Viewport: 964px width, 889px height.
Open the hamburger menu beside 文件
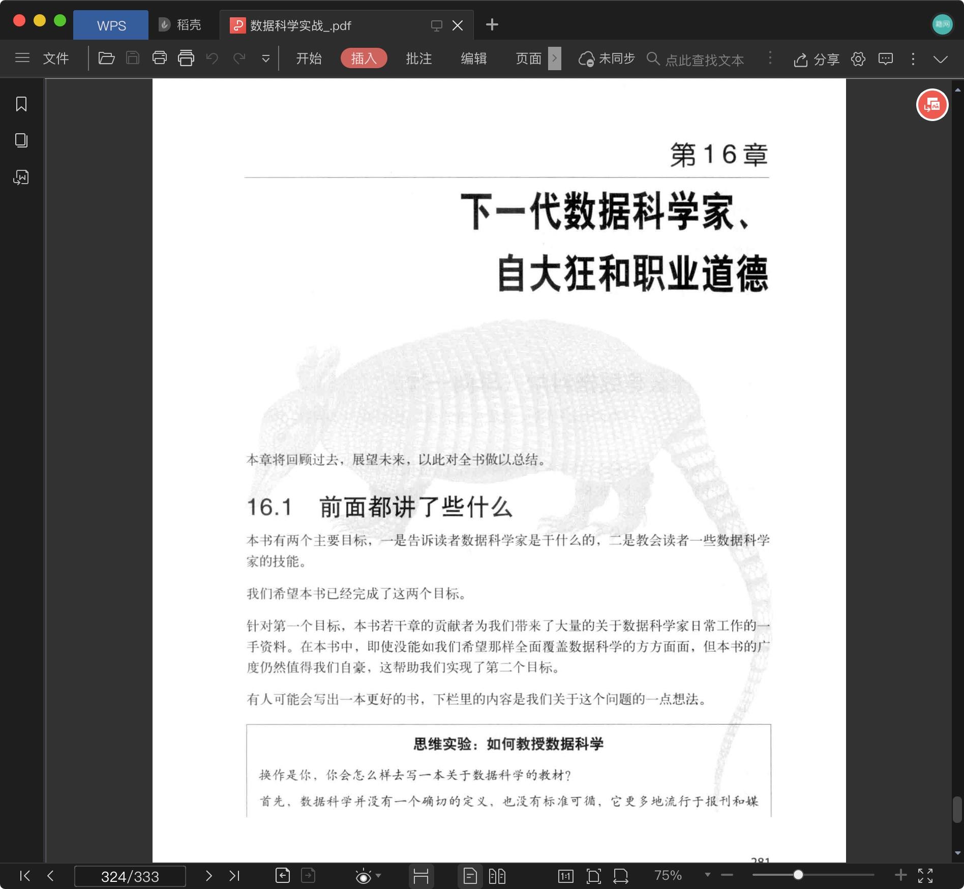coord(22,58)
